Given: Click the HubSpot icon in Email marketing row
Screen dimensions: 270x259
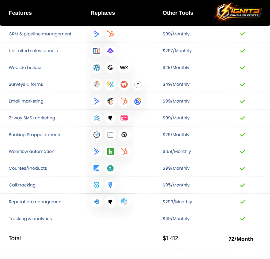Looking at the screenshot, I should (x=124, y=101).
